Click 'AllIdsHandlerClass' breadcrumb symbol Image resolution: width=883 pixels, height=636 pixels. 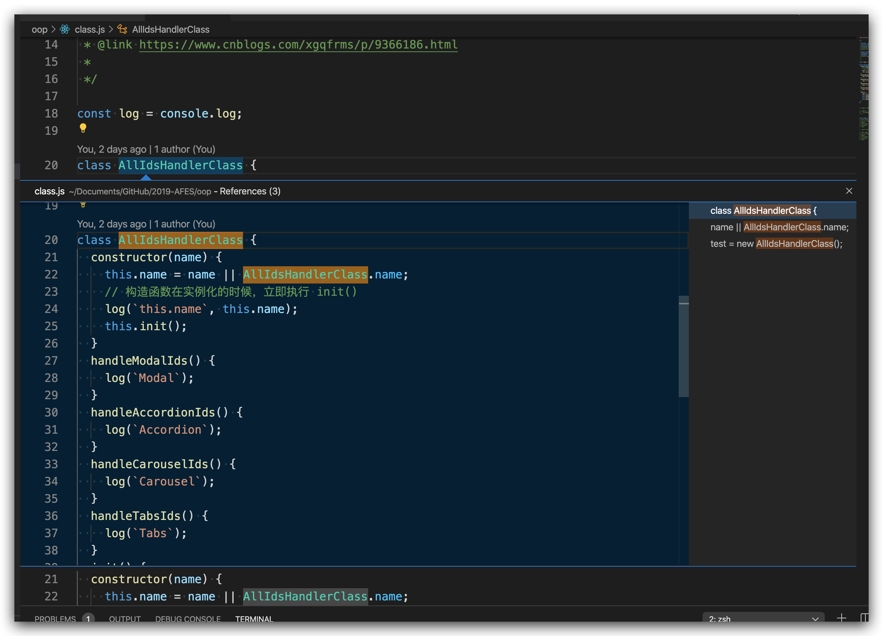170,29
